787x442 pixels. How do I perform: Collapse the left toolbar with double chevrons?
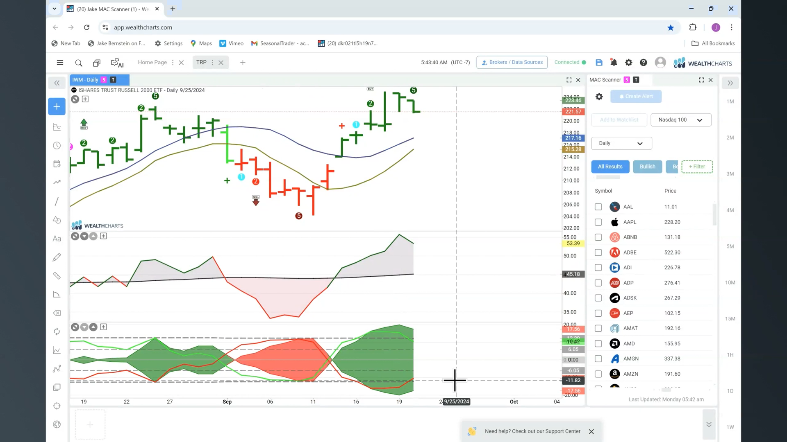pos(57,83)
